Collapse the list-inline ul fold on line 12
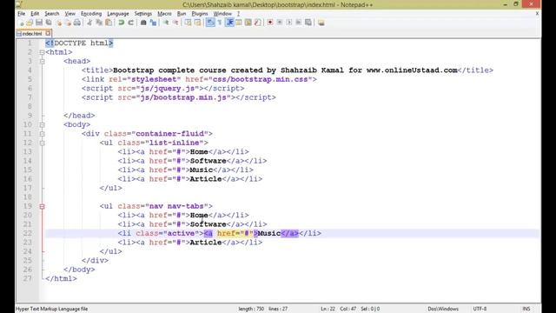 tap(42, 143)
